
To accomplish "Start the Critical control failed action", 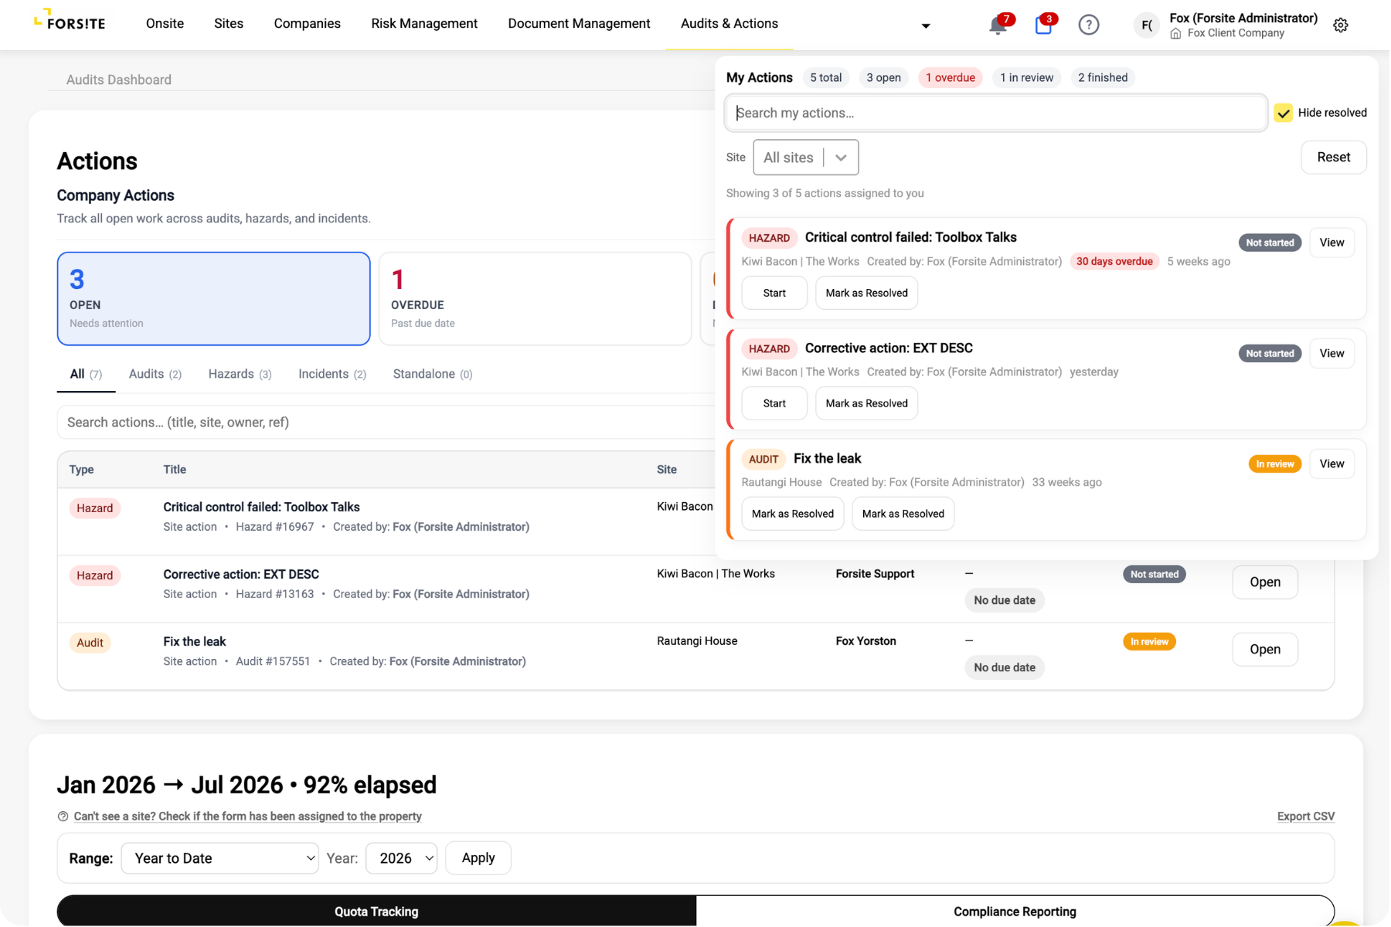I will click(x=774, y=293).
